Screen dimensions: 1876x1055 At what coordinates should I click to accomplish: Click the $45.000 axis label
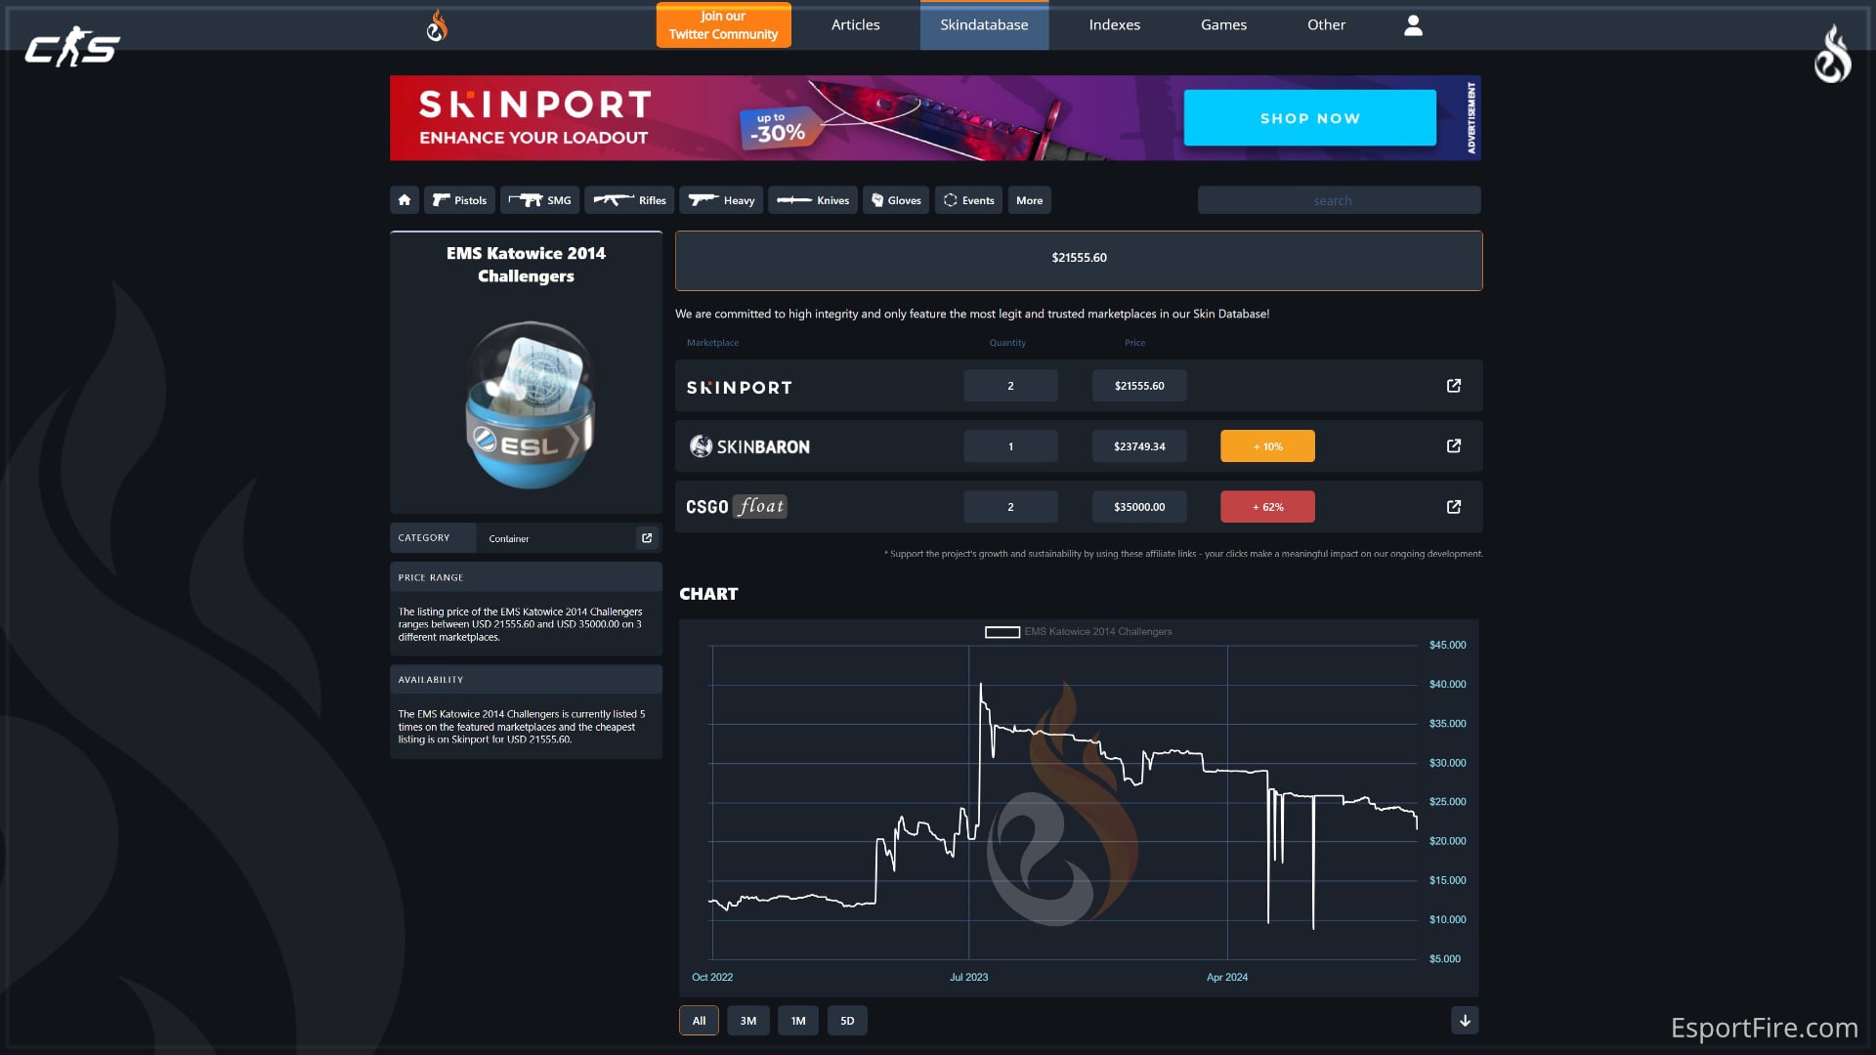[x=1447, y=646]
